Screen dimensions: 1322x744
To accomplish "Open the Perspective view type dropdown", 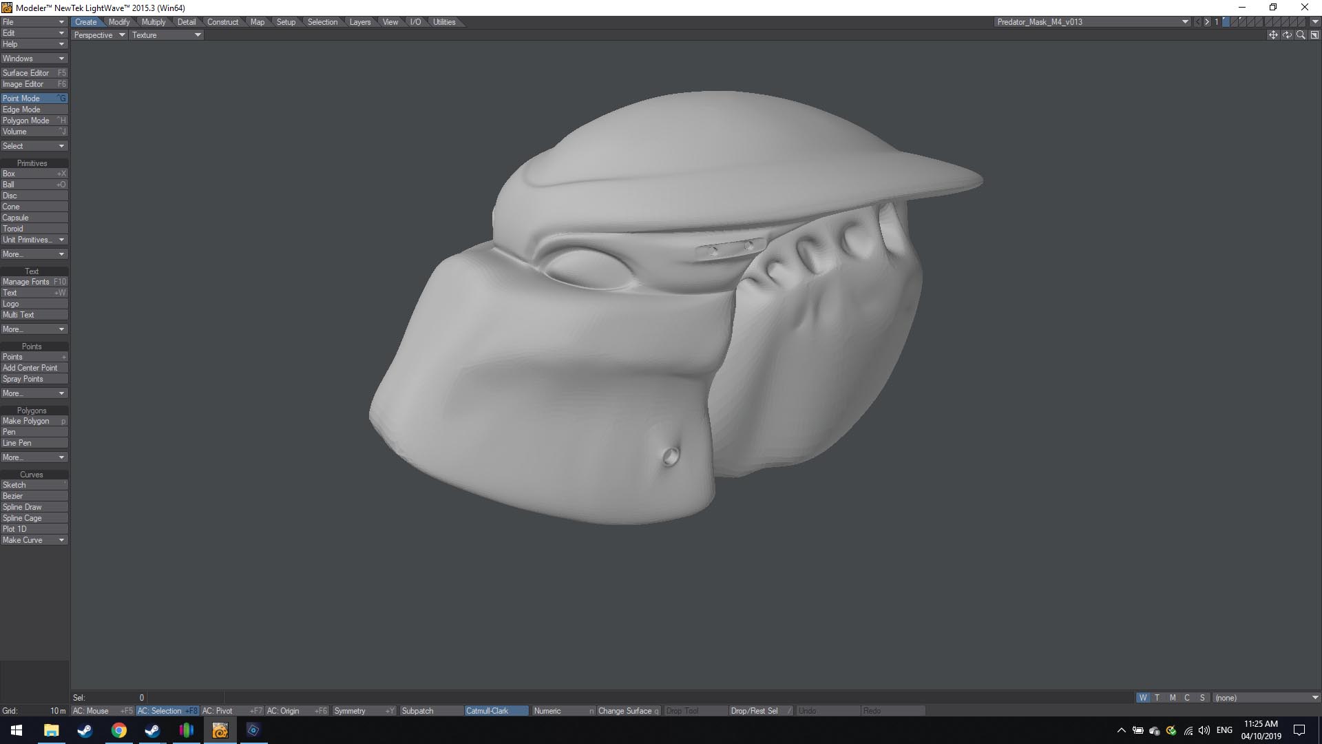I will (x=99, y=35).
